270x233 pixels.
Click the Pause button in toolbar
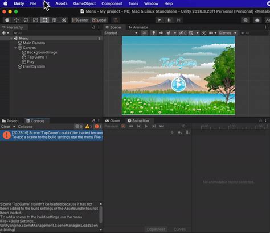pos(169,20)
